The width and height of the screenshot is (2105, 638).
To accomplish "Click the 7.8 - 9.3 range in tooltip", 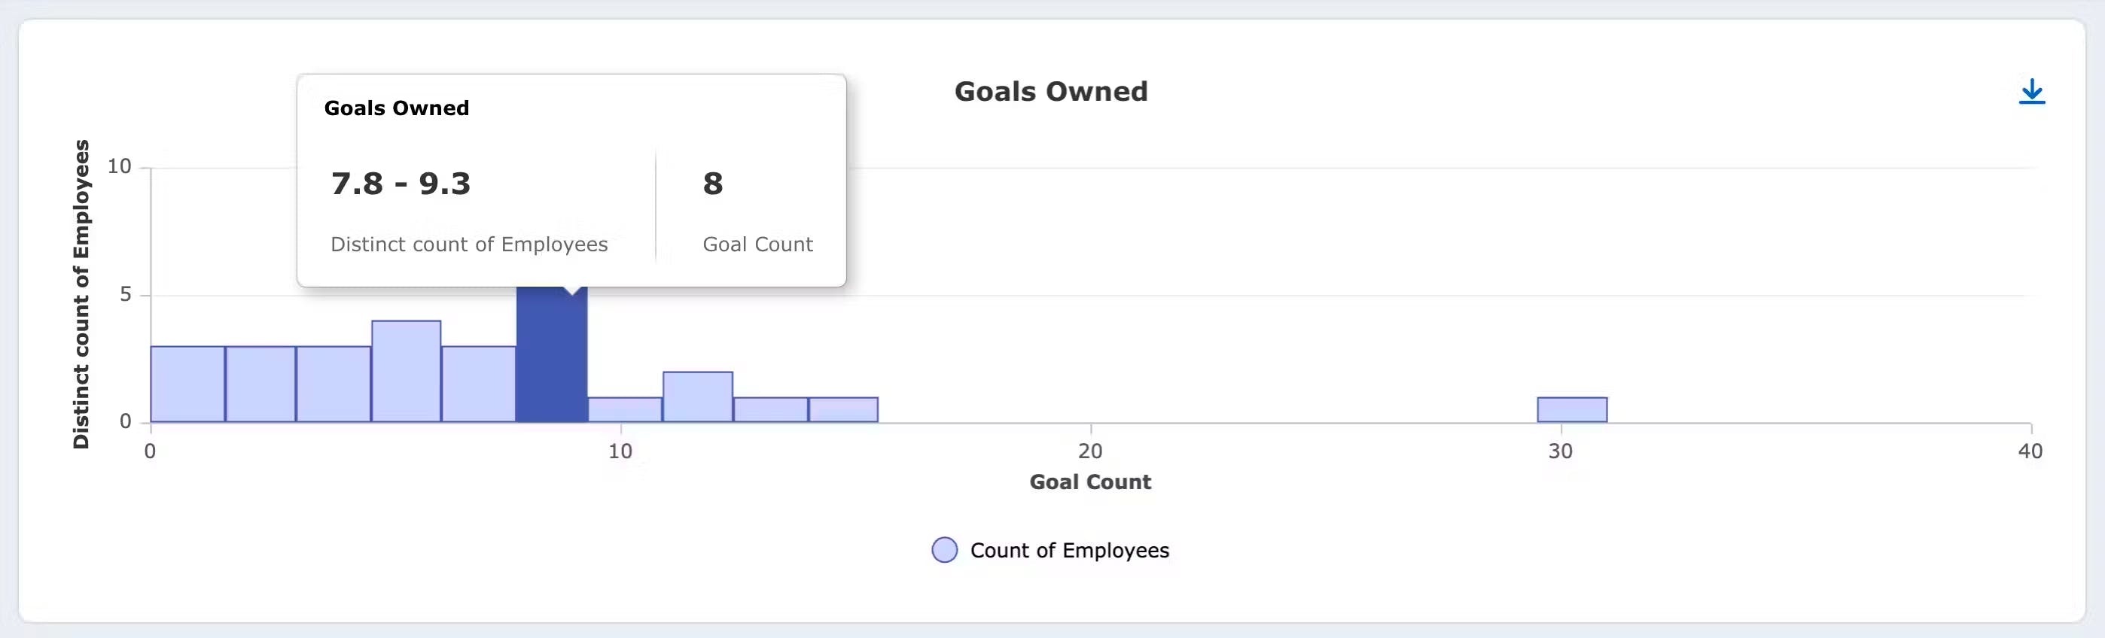I will [x=401, y=184].
